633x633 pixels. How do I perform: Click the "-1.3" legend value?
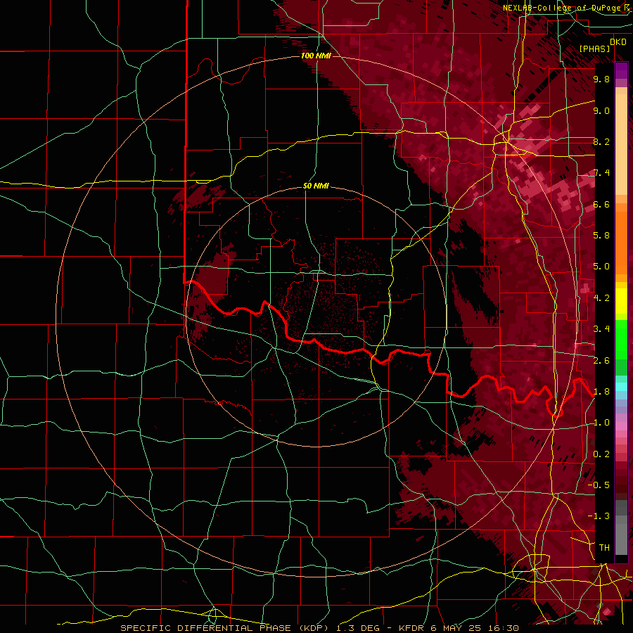599,516
